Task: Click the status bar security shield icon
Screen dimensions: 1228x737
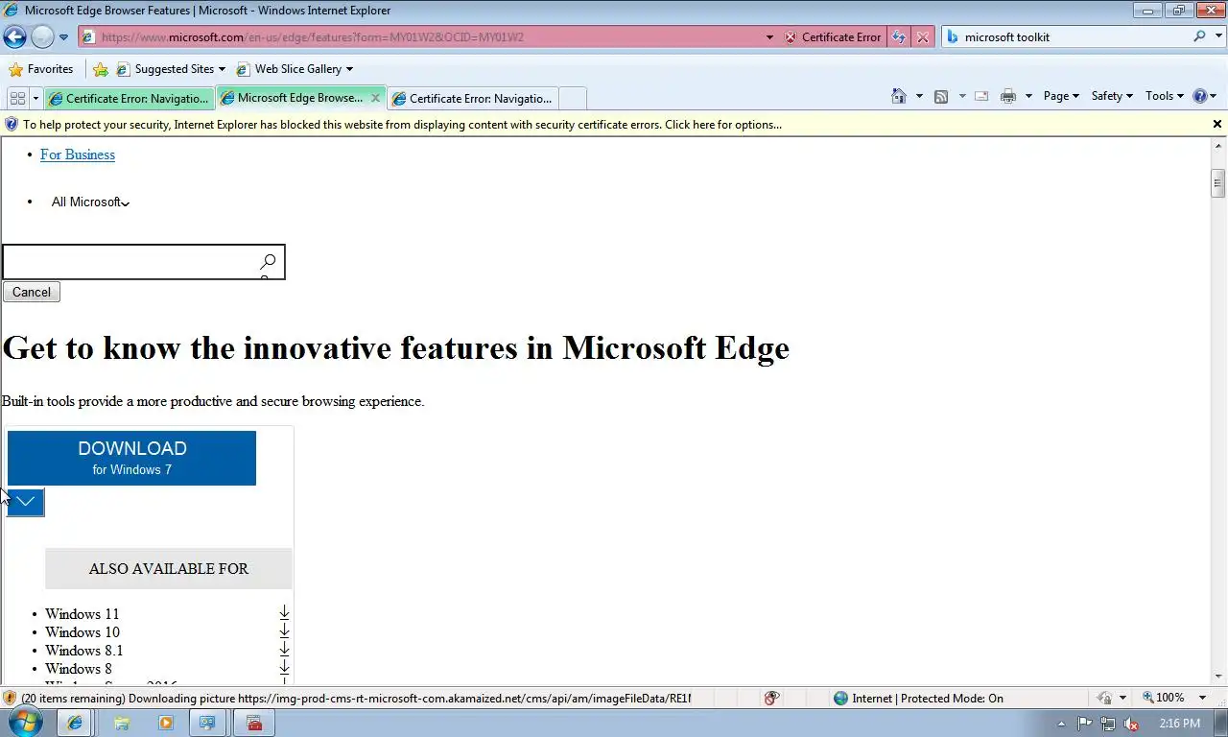Action: [10, 698]
